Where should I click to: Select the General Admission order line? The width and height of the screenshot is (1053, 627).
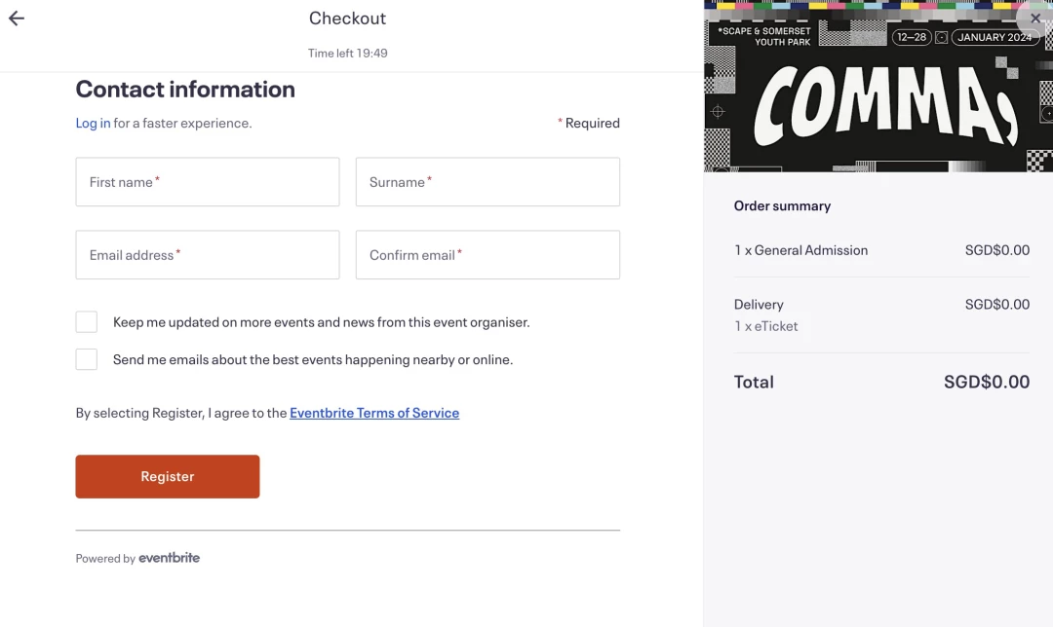pyautogui.click(x=881, y=250)
